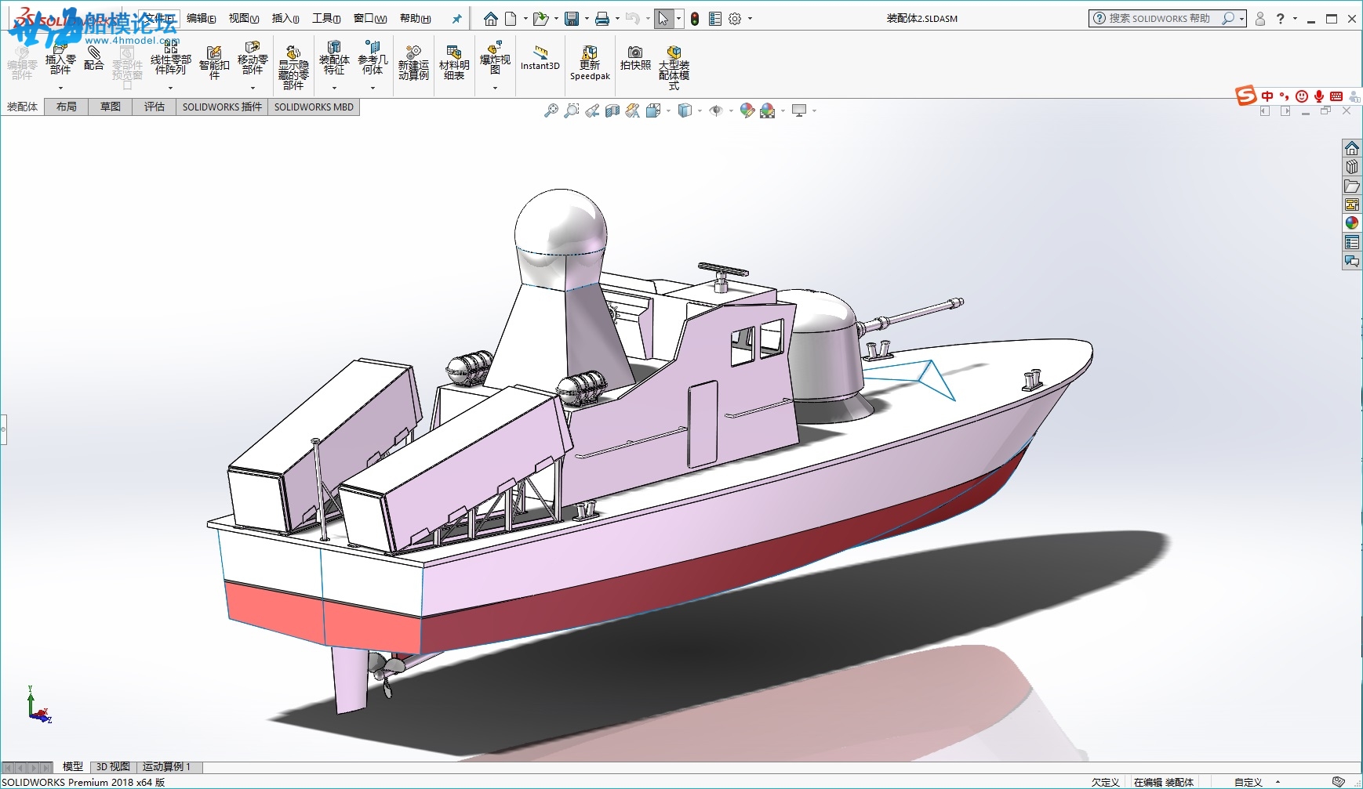Open Appearances color ball in task pane
Viewport: 1363px width, 789px height.
1352,223
